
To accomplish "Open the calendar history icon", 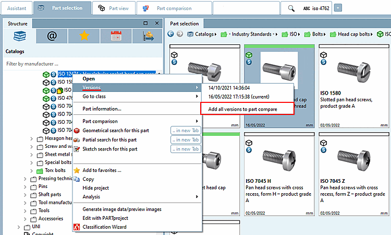I will coord(116,36).
